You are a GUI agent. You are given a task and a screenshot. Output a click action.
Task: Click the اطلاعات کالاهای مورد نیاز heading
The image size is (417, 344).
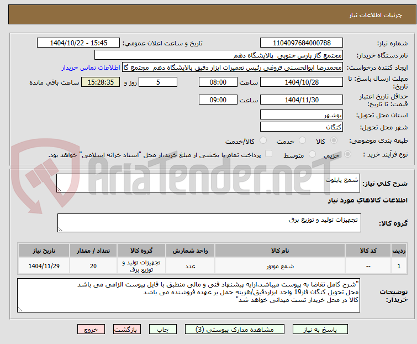click(x=367, y=200)
